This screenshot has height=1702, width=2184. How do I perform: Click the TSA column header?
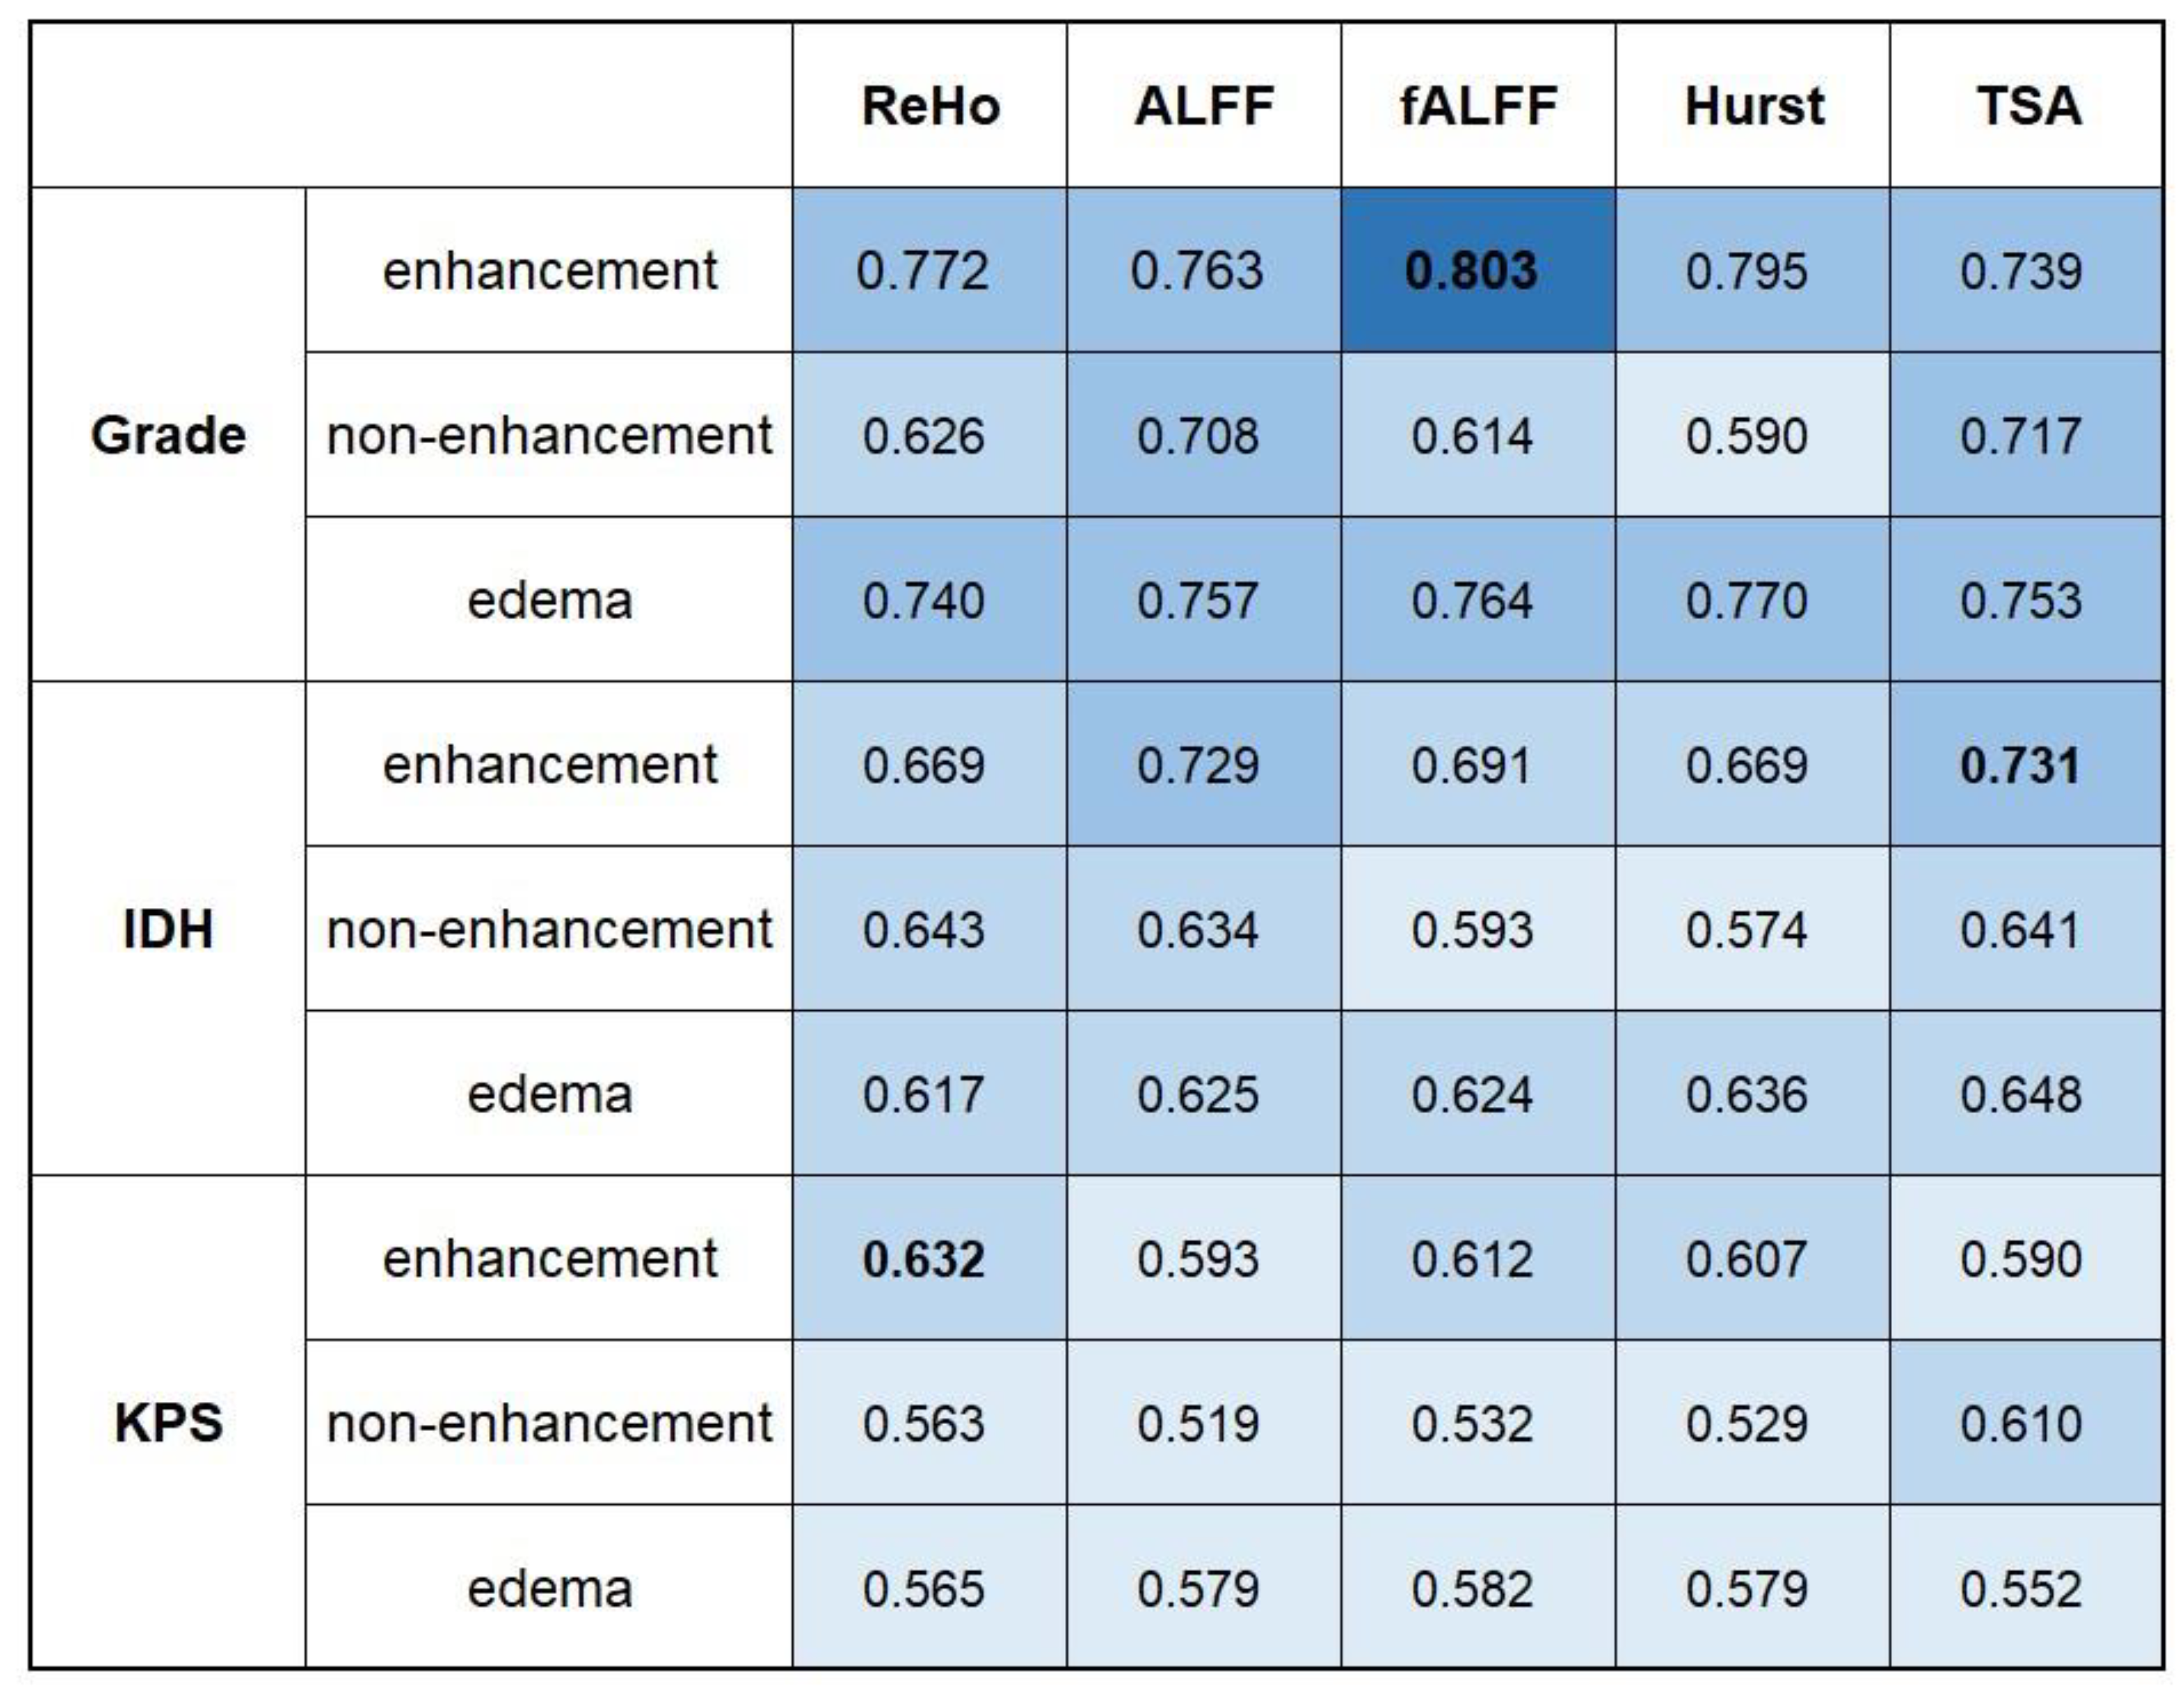tap(2027, 106)
